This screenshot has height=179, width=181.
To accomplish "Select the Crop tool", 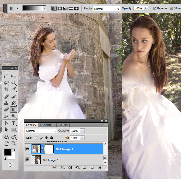I will coord(6,89).
